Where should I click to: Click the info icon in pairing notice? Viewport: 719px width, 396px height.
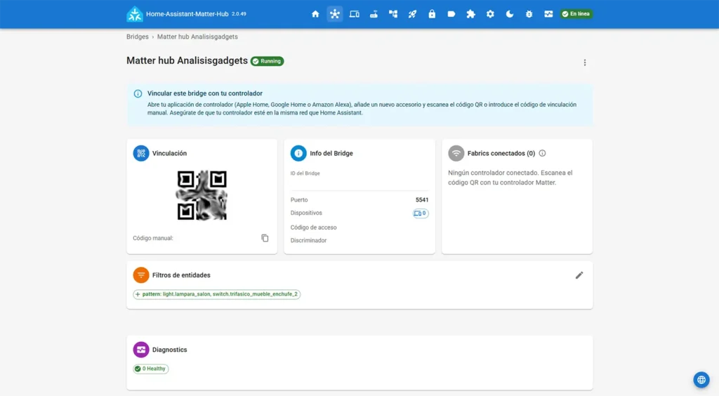point(138,93)
